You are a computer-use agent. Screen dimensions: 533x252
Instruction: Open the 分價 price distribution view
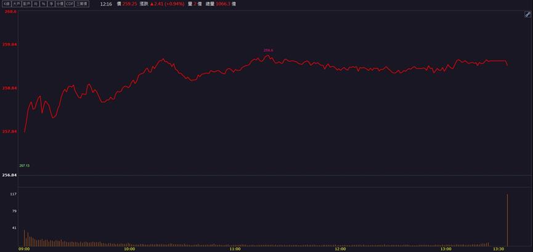[x=60, y=4]
